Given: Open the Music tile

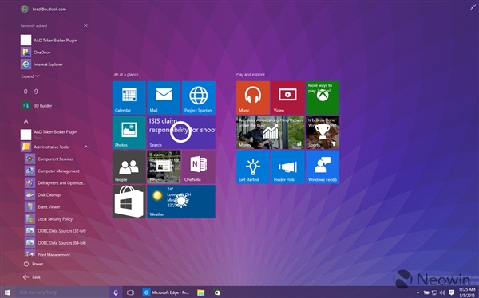Looking at the screenshot, I should (x=253, y=97).
